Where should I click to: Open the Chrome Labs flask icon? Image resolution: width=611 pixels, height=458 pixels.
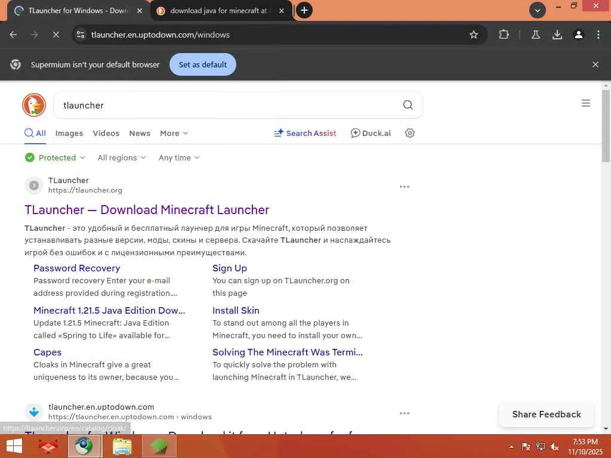(x=536, y=35)
